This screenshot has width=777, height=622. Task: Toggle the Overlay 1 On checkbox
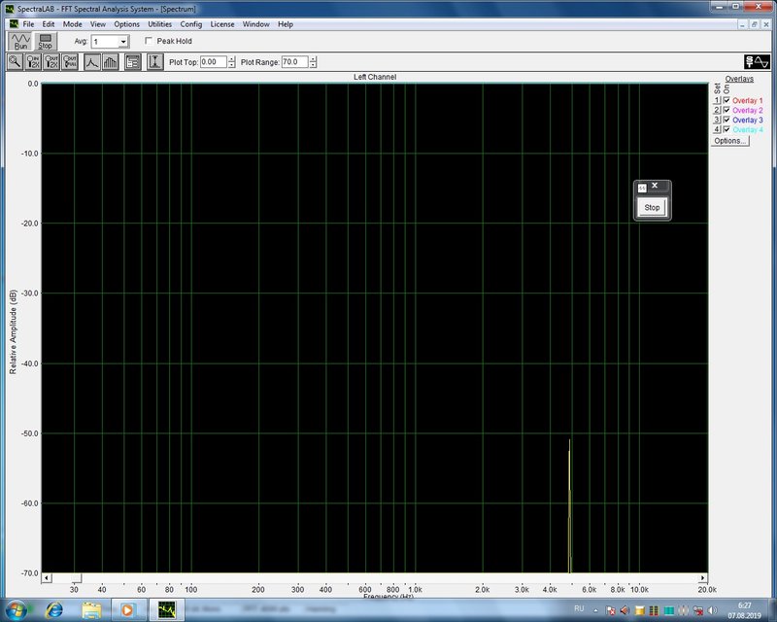point(726,100)
